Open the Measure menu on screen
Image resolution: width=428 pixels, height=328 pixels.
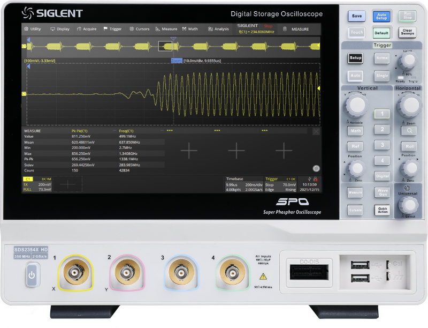click(x=166, y=29)
